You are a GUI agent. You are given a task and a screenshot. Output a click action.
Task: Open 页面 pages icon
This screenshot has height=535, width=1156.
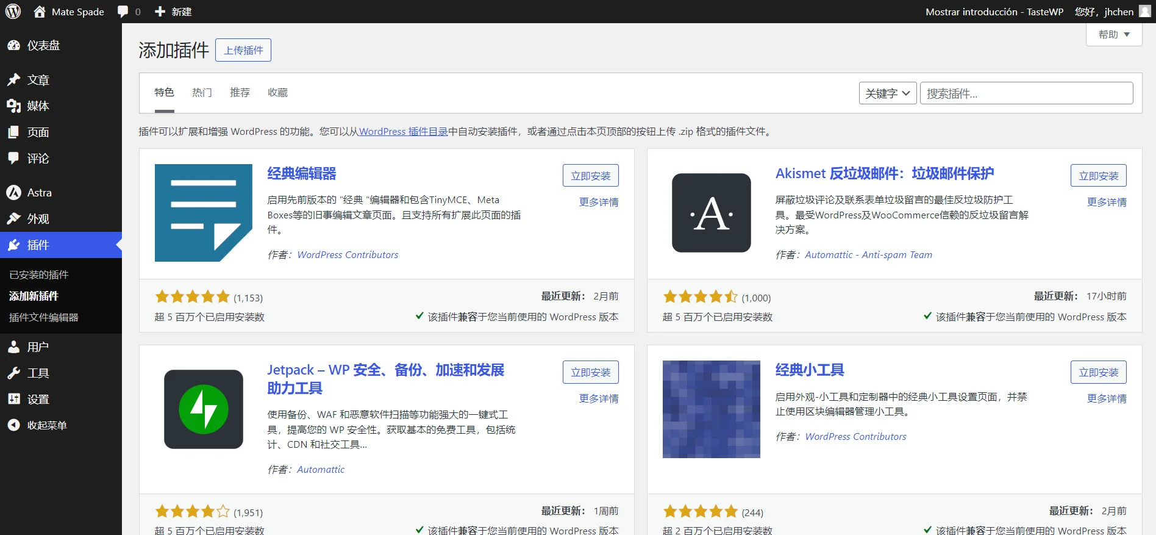(13, 132)
